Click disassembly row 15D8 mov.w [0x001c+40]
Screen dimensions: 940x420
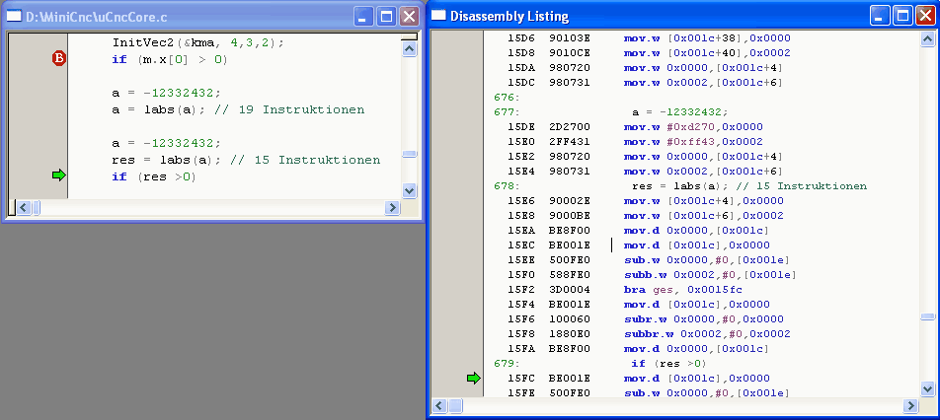[x=650, y=52]
